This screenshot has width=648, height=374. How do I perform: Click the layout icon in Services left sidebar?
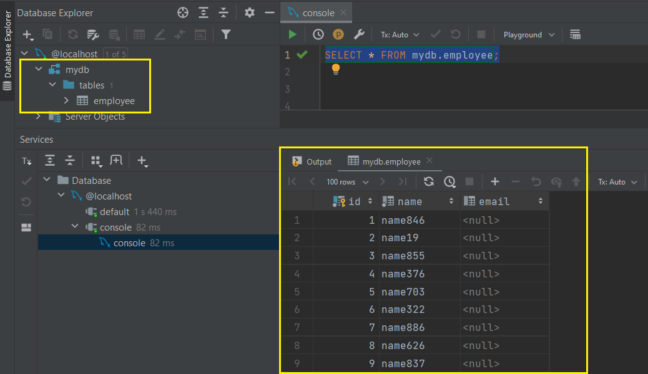[26, 228]
